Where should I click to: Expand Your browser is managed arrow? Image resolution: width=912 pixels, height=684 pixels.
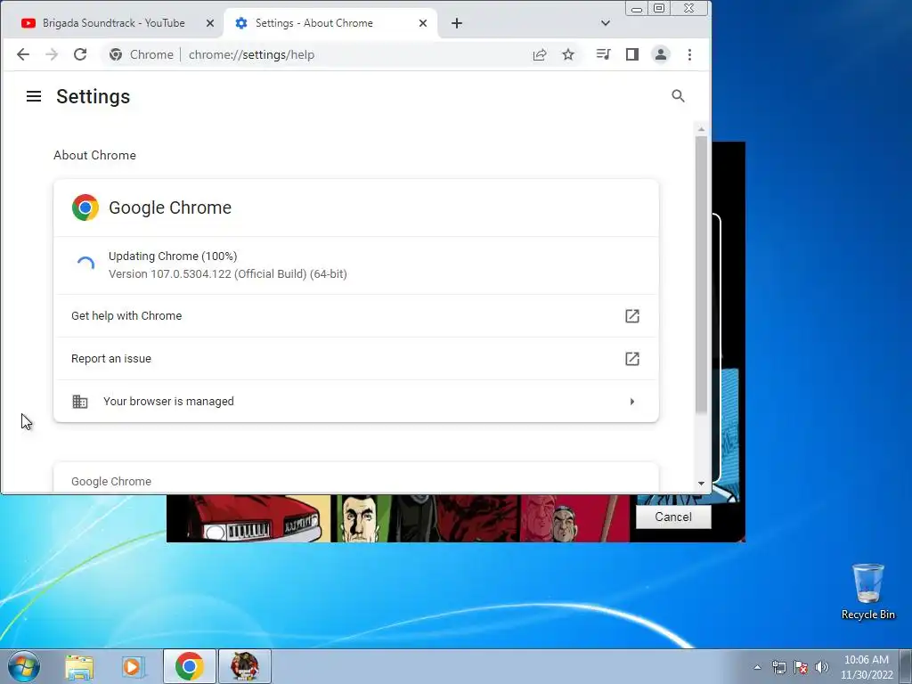pyautogui.click(x=632, y=402)
